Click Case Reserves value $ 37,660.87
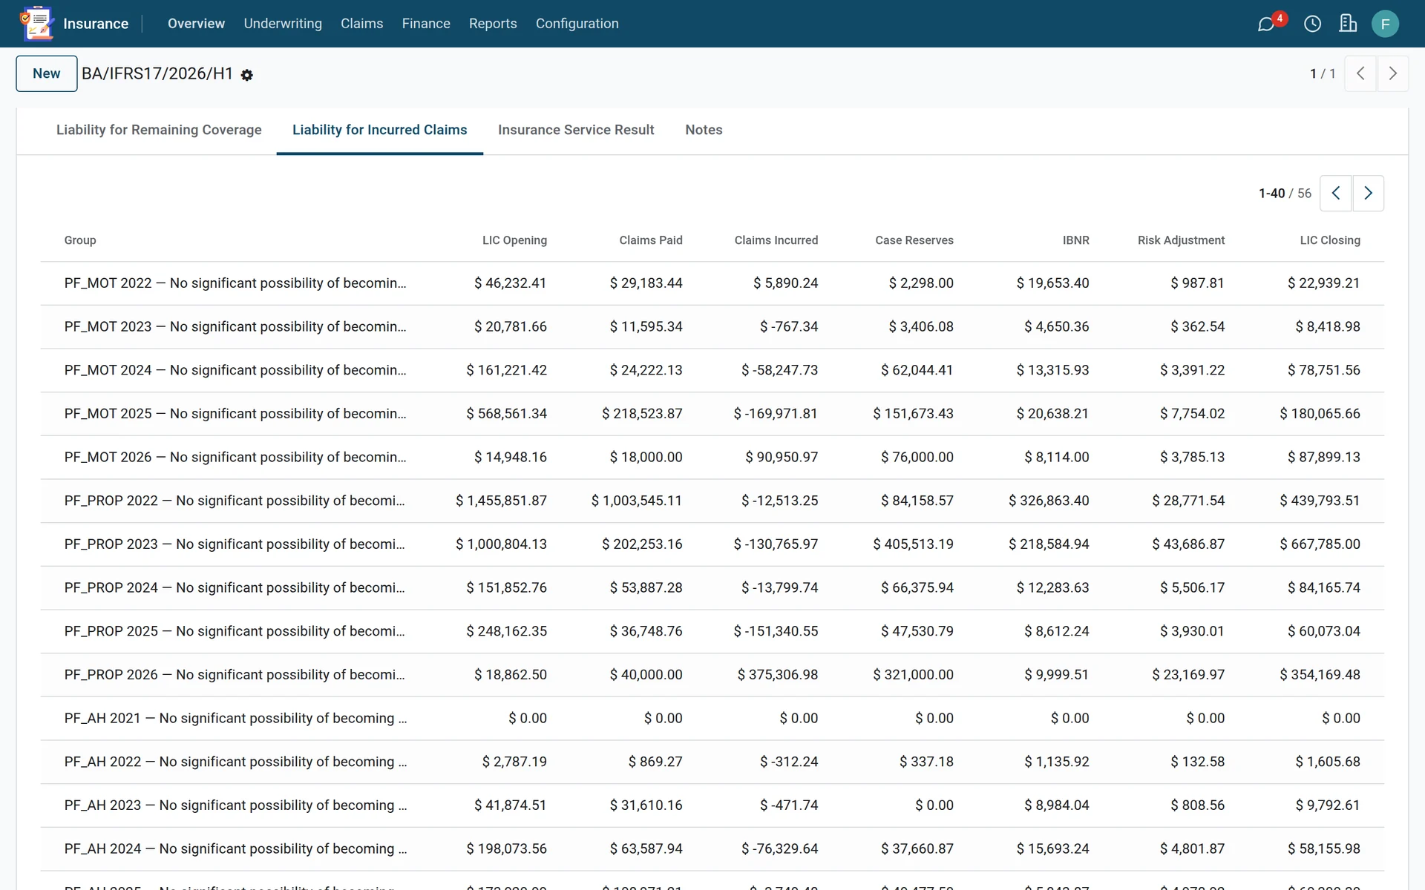The height and width of the screenshot is (890, 1425). 917,848
